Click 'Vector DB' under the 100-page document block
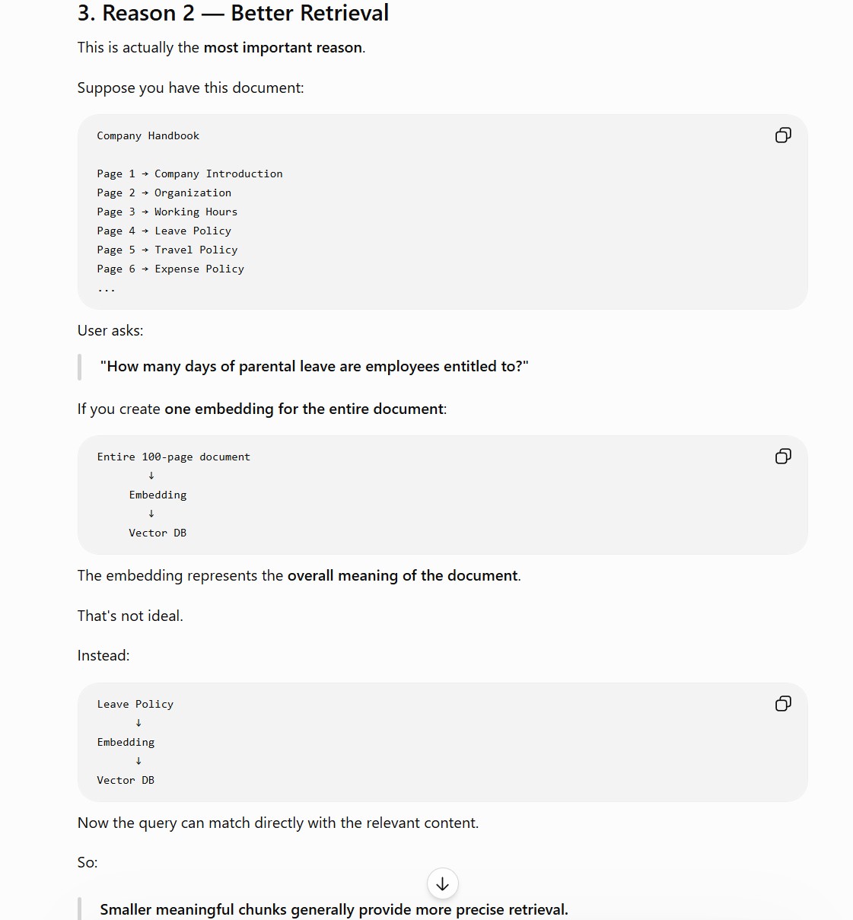Screen dimensions: 853x920 (158, 533)
